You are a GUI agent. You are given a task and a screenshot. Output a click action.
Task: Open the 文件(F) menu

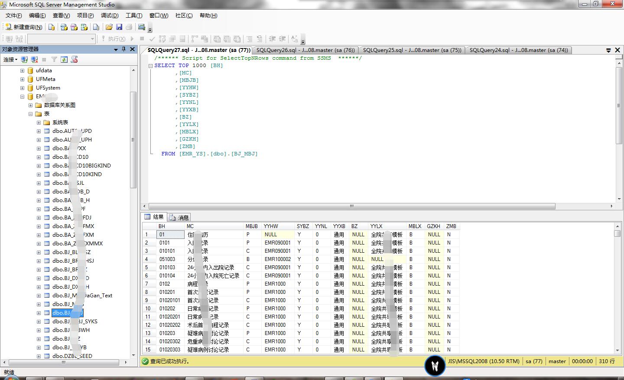(x=13, y=16)
